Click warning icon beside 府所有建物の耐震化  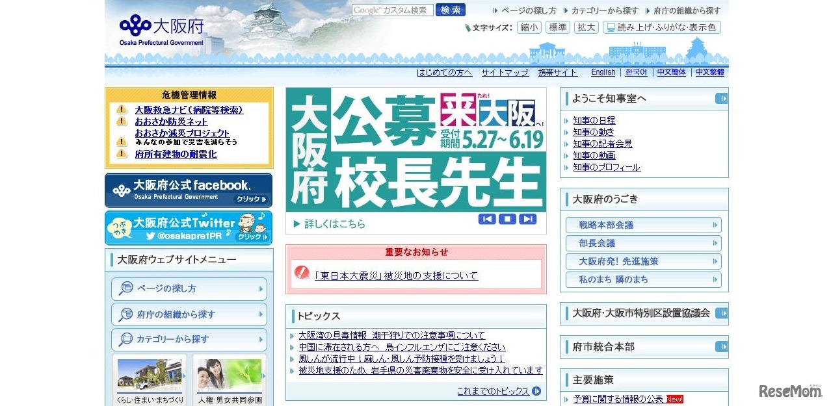[122, 154]
